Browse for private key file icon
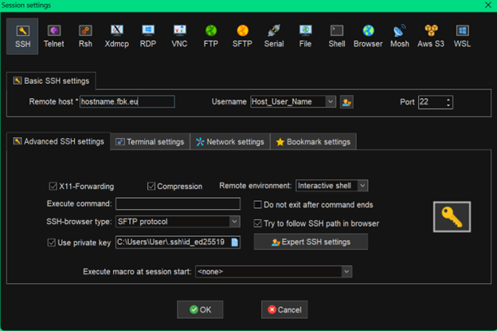 234,242
